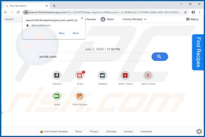Open the Find Instant Recipes footer link
Screen dimensions: 205x137
pos(54,132)
